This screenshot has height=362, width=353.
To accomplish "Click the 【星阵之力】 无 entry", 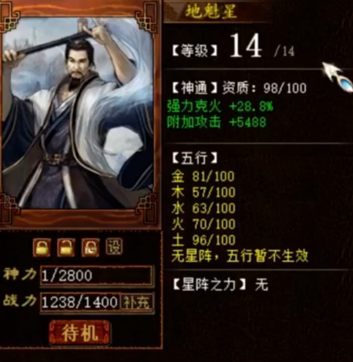I will 220,285.
